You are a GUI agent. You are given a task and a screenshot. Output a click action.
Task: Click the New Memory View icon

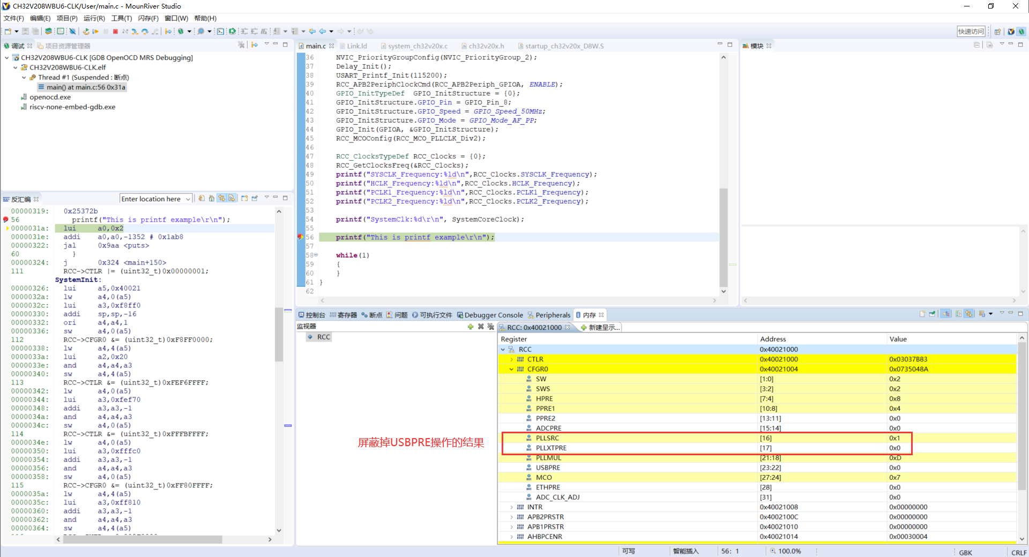click(922, 314)
